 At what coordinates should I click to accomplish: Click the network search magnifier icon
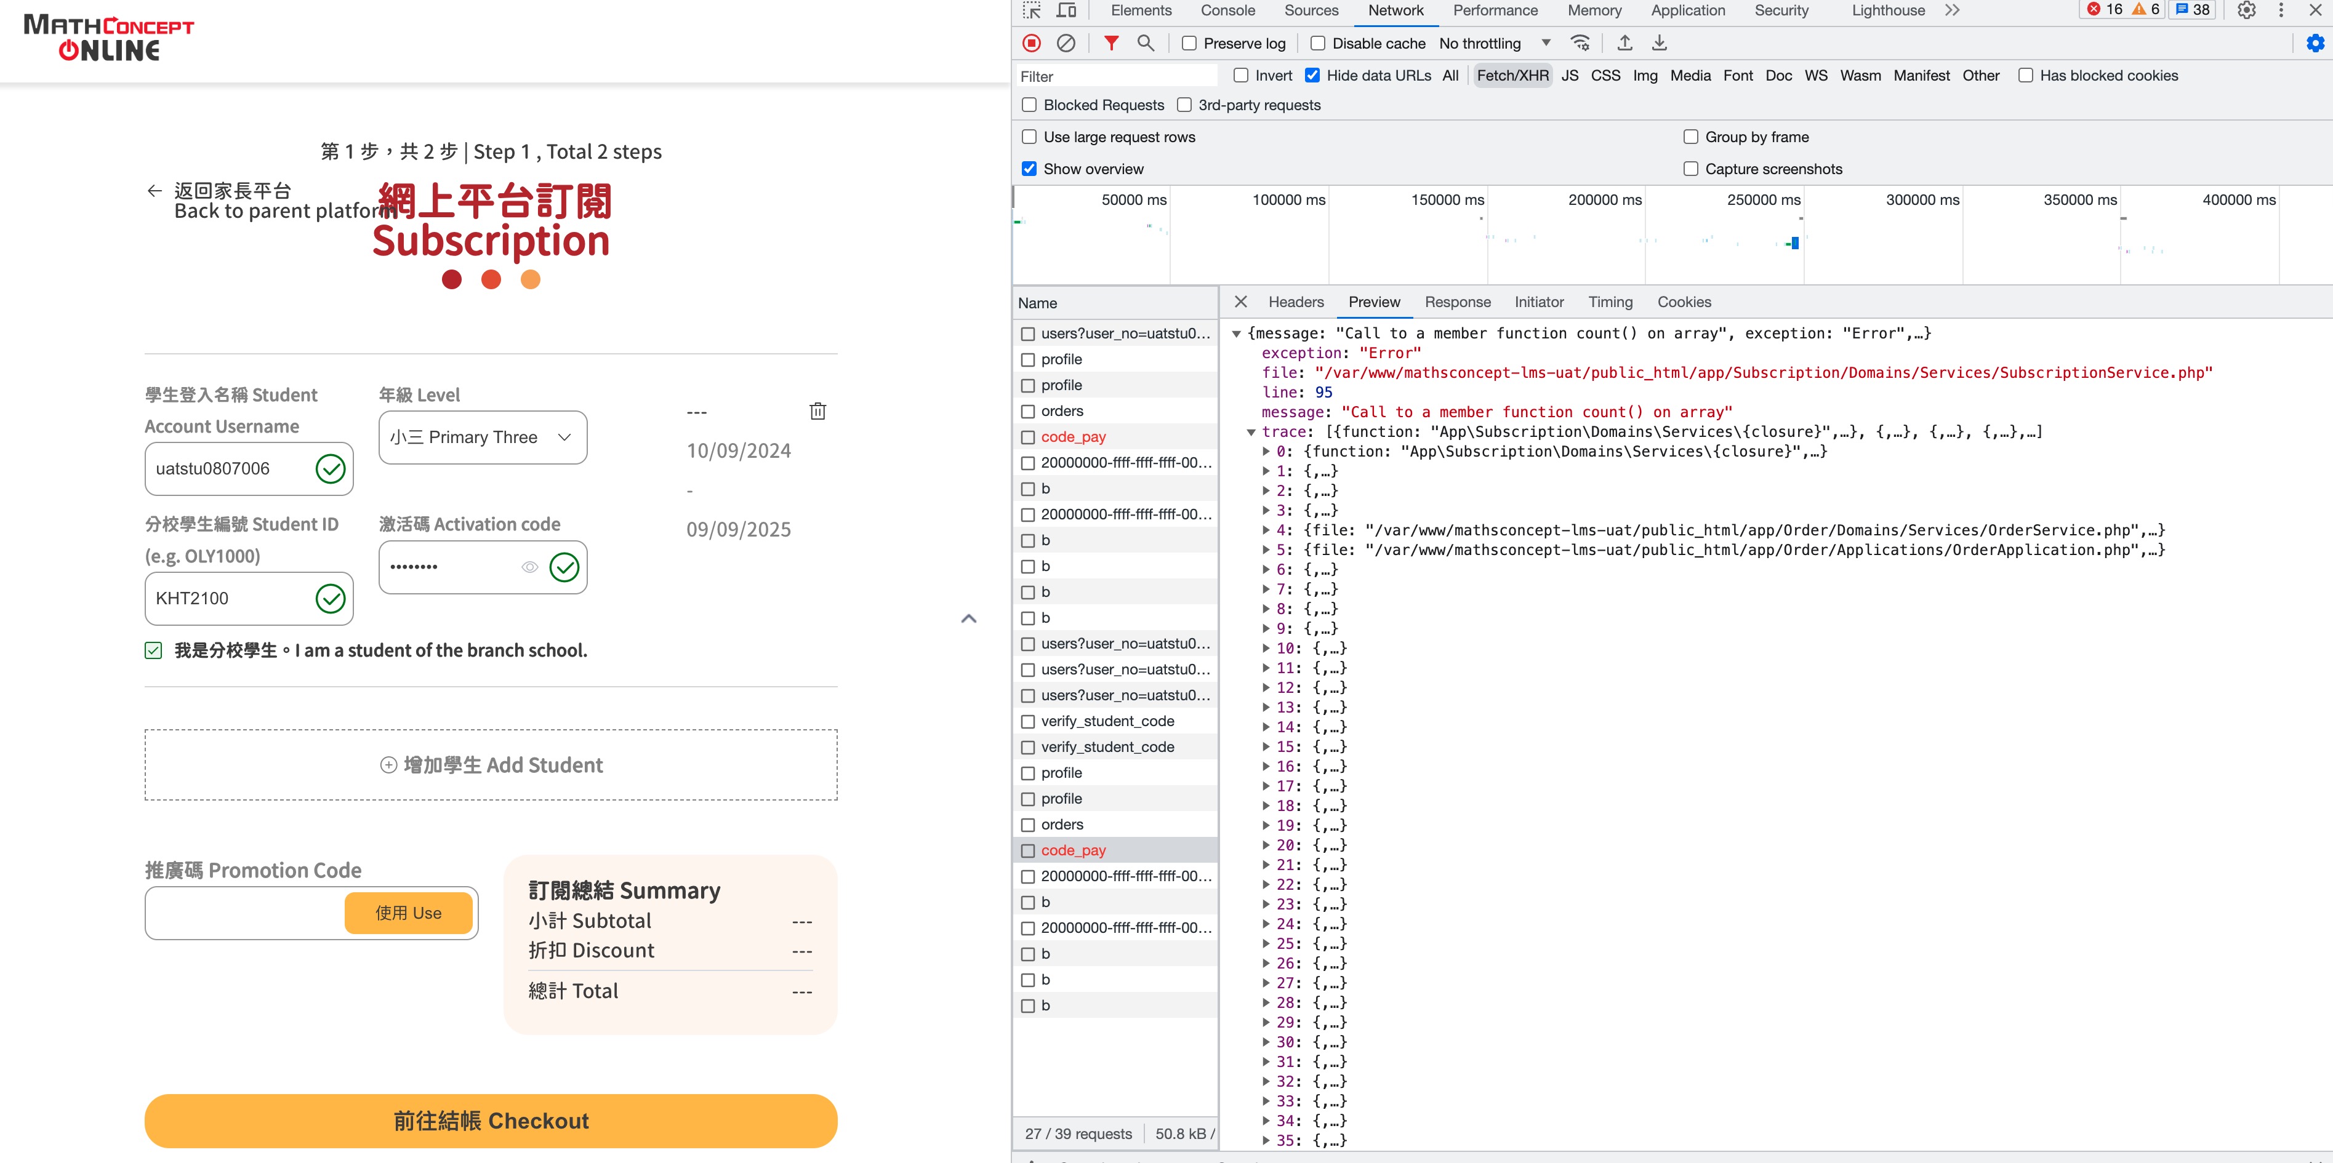click(1146, 42)
